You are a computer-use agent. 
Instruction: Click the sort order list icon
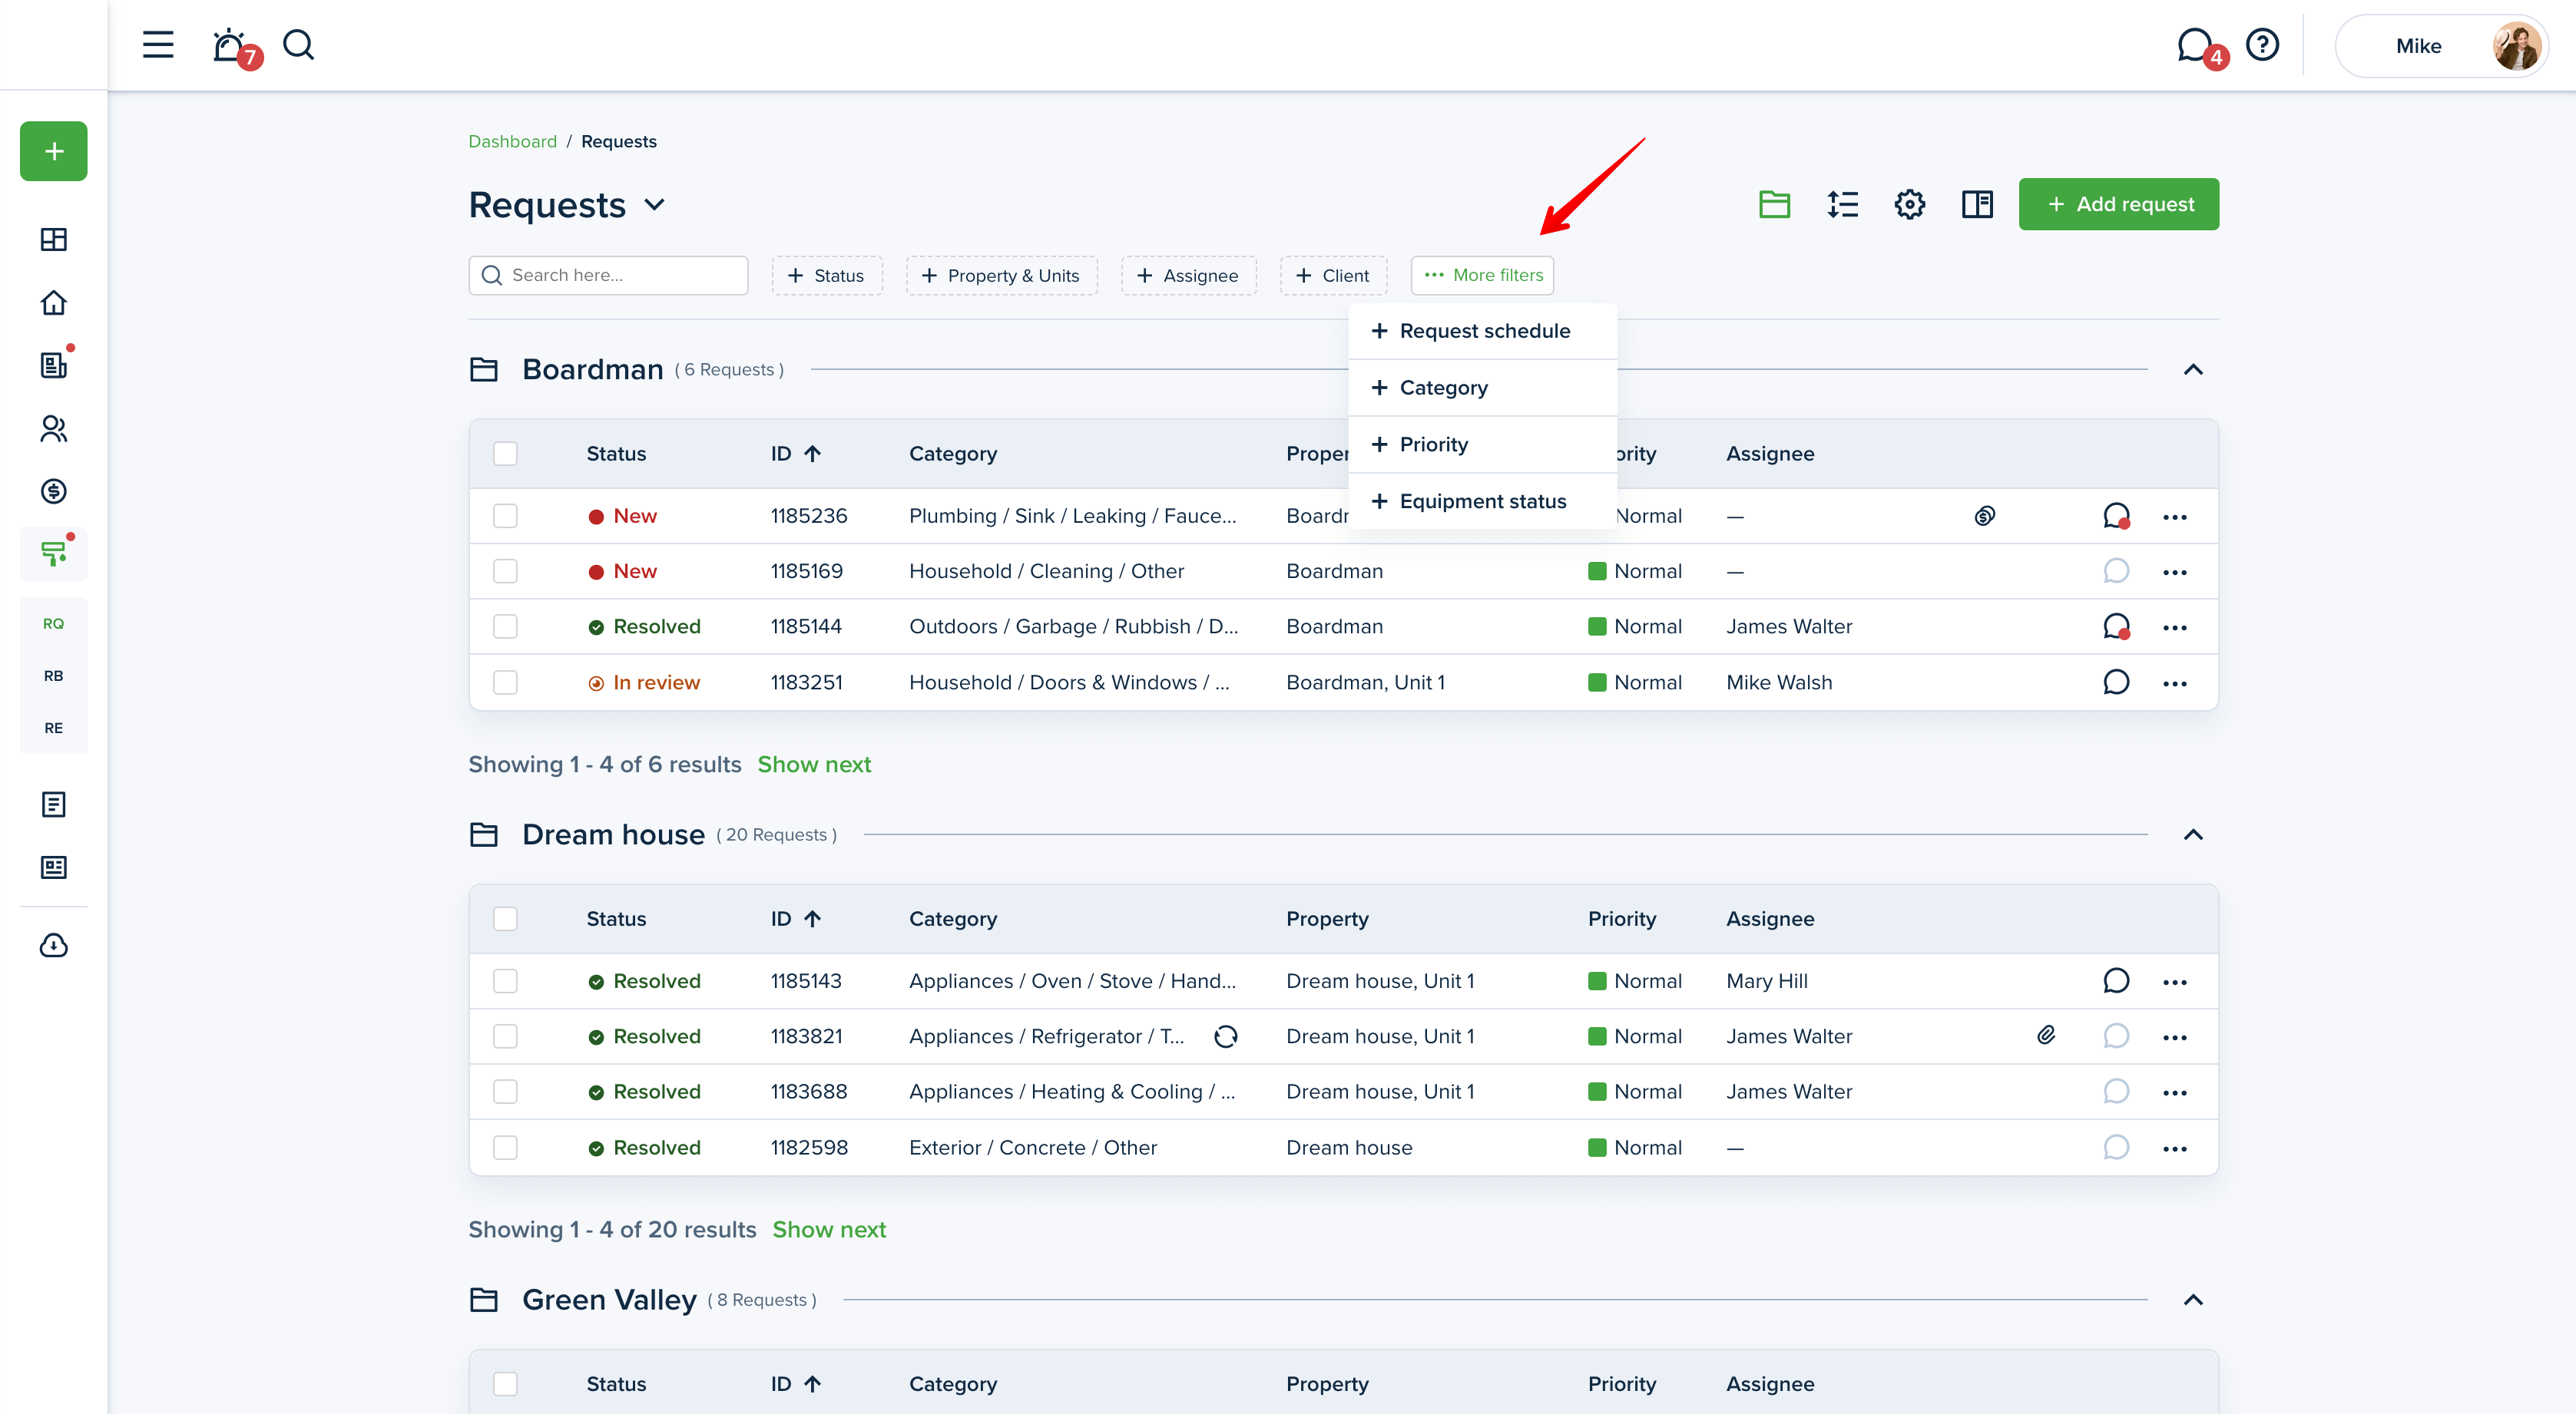point(1842,205)
